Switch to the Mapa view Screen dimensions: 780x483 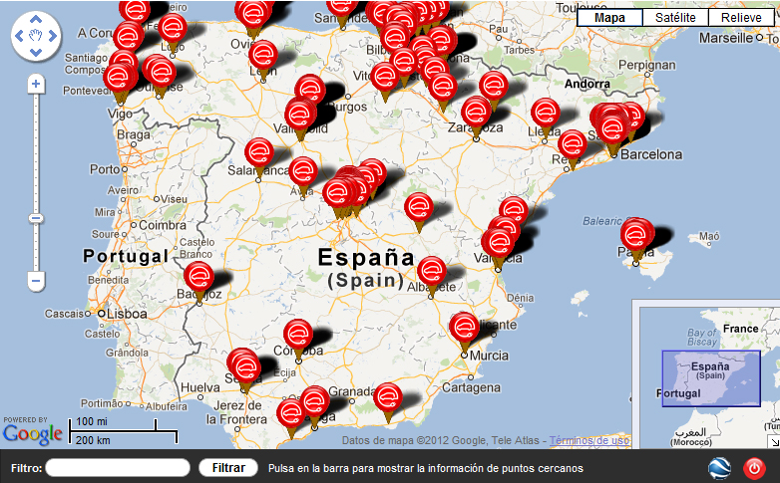[609, 18]
